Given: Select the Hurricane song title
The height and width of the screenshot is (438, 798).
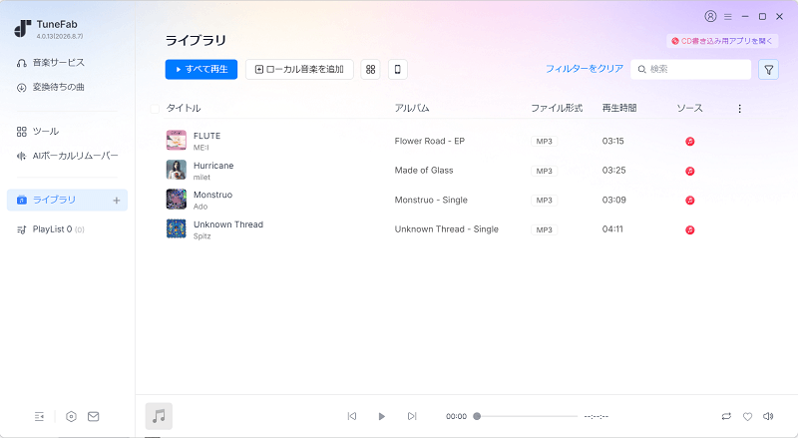Looking at the screenshot, I should point(213,166).
